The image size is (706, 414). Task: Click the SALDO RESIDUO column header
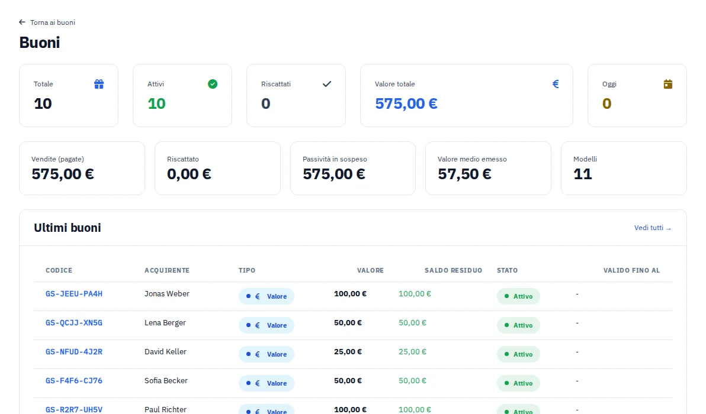point(454,270)
